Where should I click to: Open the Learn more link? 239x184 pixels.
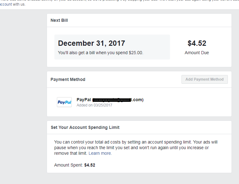(100, 153)
